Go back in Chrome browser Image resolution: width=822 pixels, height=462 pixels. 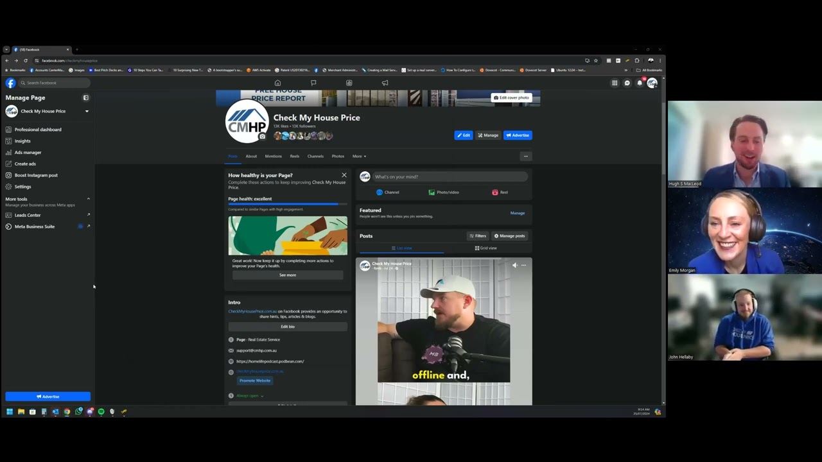click(7, 60)
